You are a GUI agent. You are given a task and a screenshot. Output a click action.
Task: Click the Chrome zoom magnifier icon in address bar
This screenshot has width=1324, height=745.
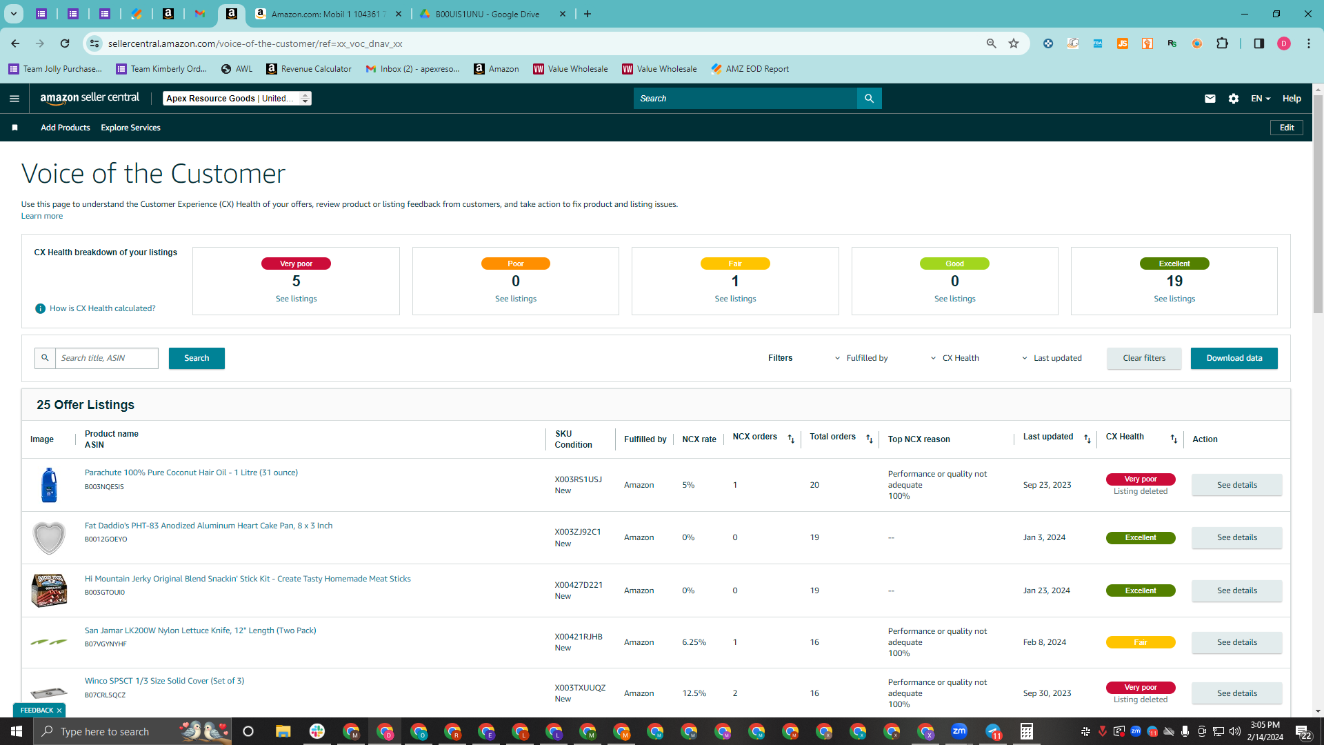pos(992,43)
